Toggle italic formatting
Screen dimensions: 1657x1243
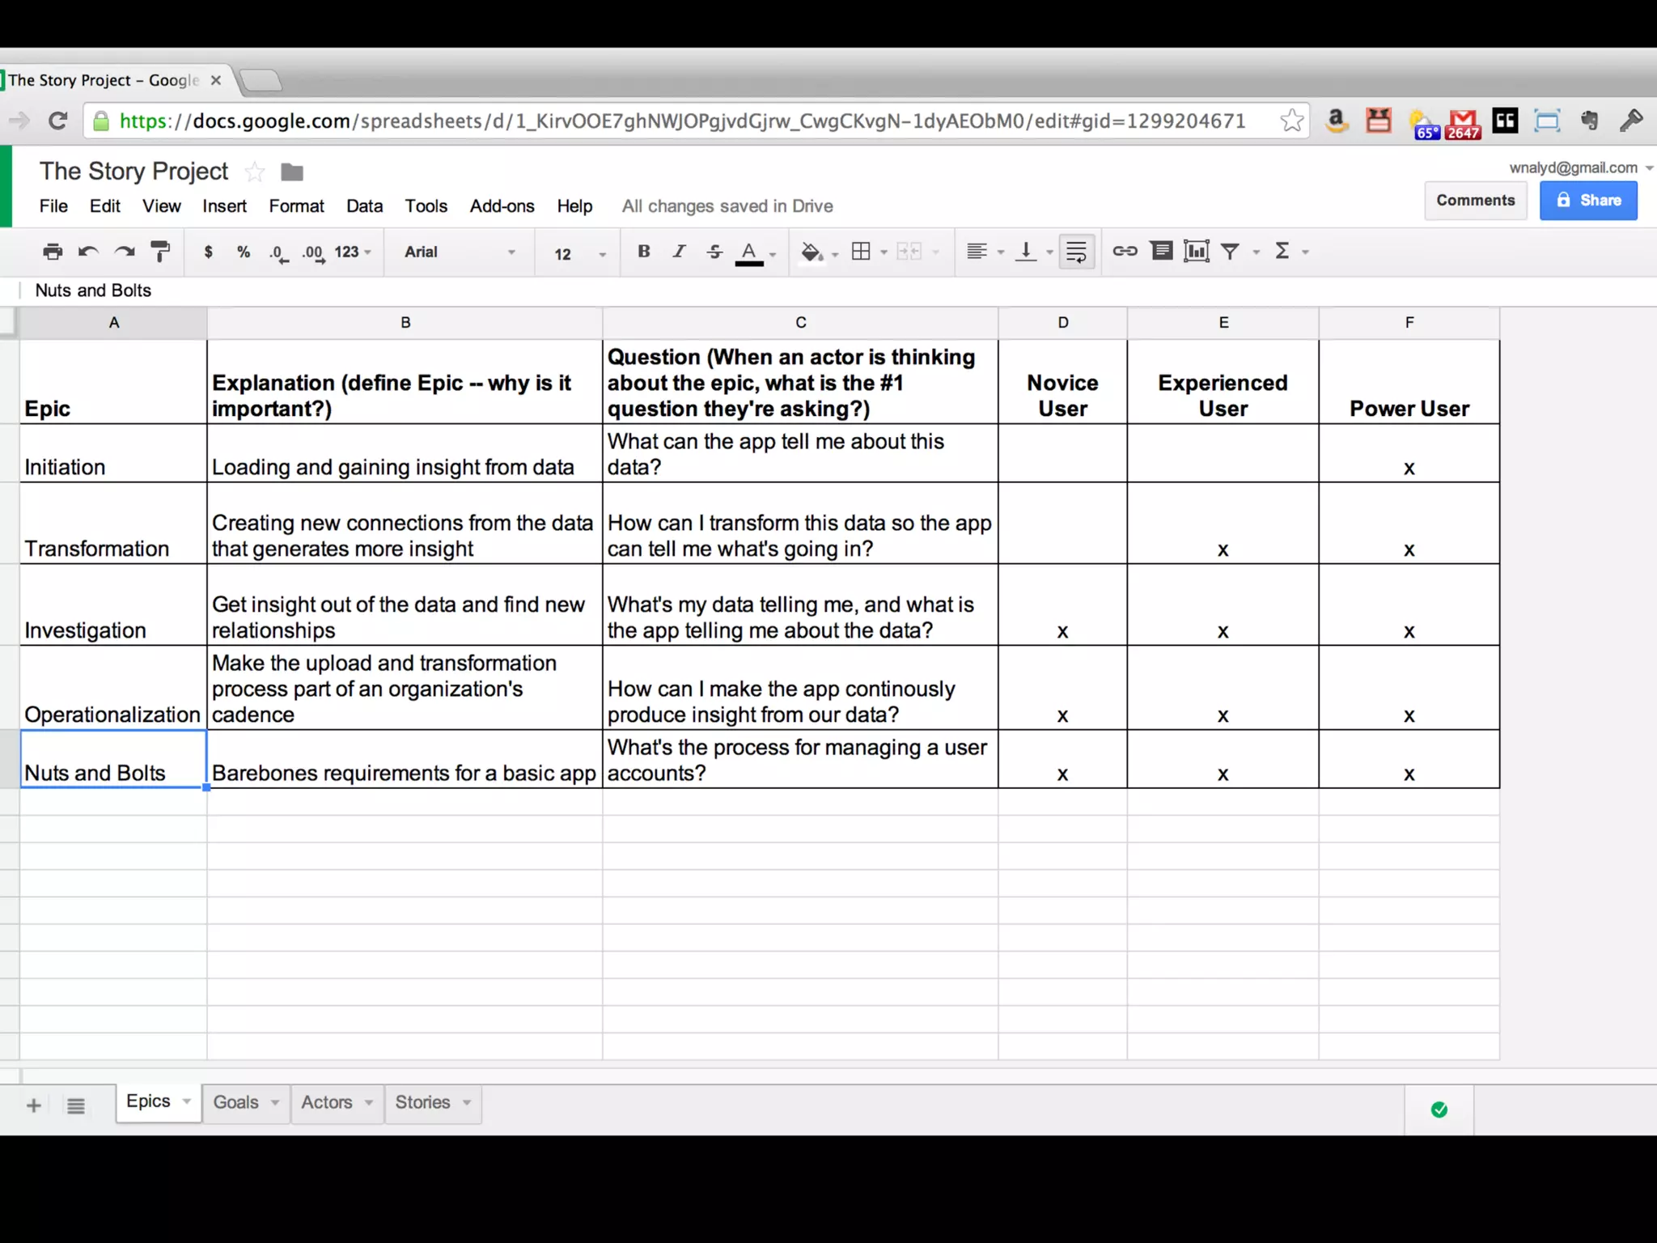tap(679, 252)
